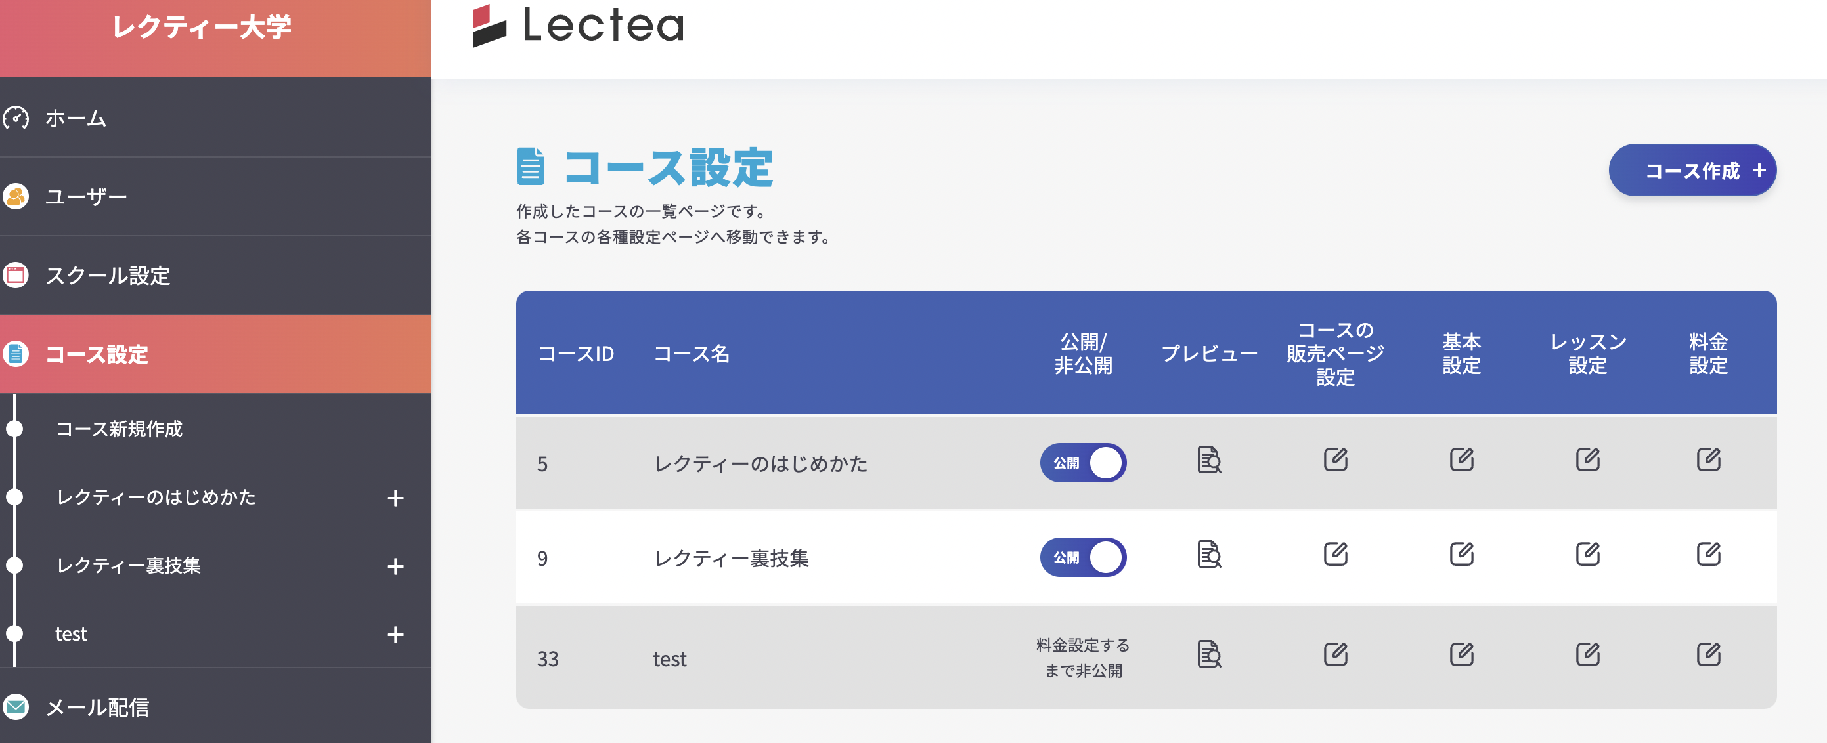Open basic settings for レクティーのはじめかた
The height and width of the screenshot is (743, 1827).
pyautogui.click(x=1461, y=459)
